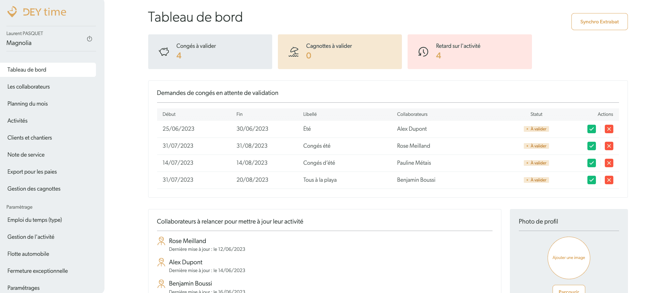Open the Congés à valider card
This screenshot has width=651, height=293.
210,52
